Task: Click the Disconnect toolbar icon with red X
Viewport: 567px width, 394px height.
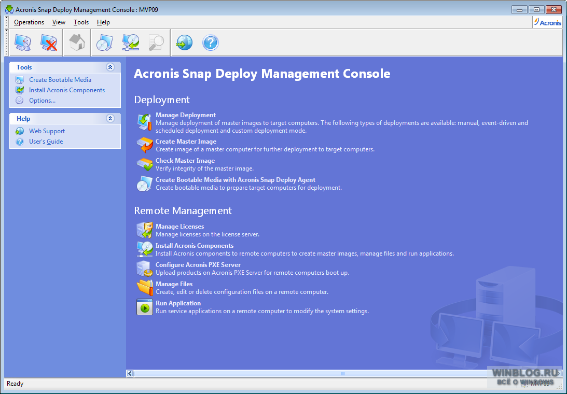Action: [x=49, y=43]
